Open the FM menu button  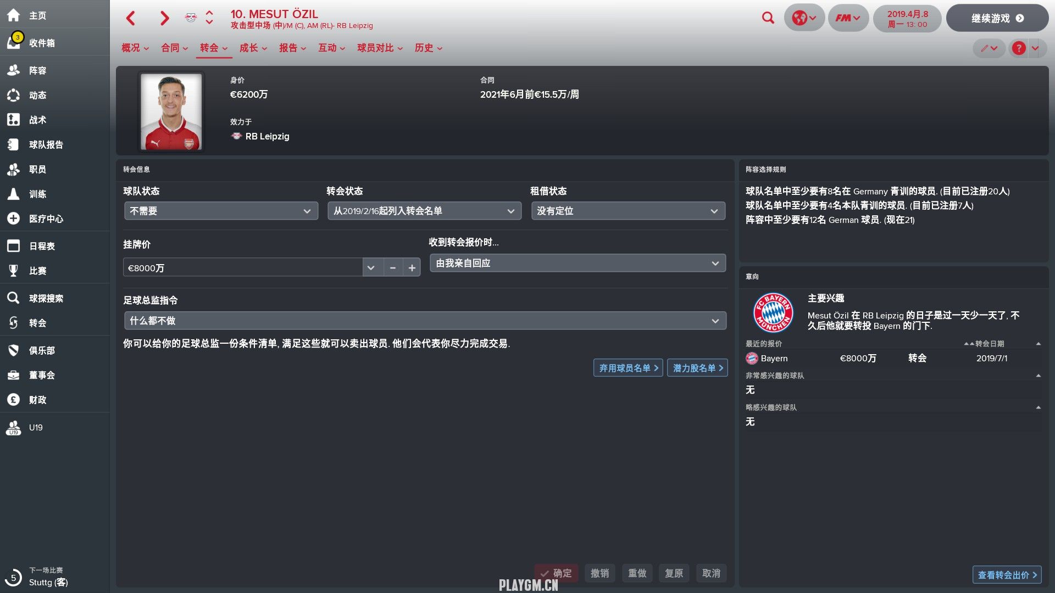point(848,18)
